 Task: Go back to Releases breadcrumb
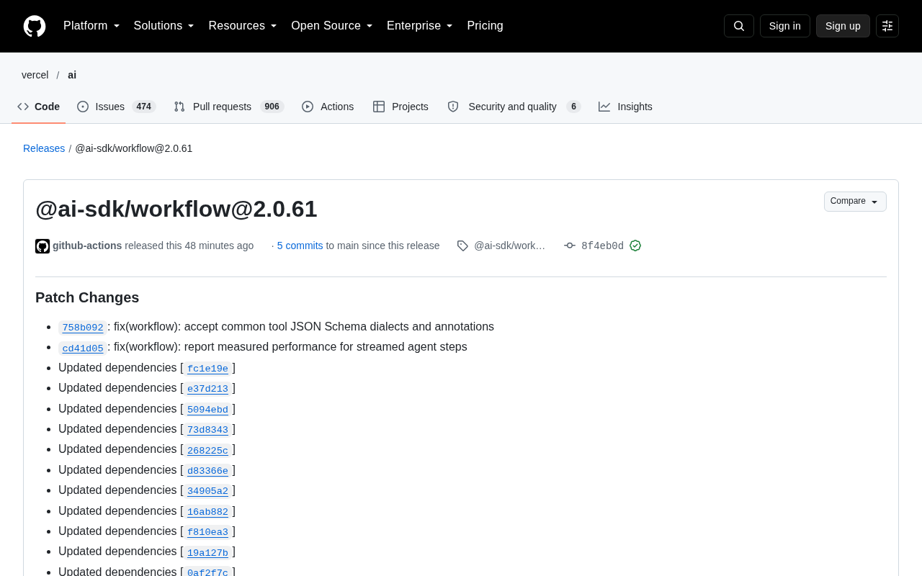[x=44, y=148]
